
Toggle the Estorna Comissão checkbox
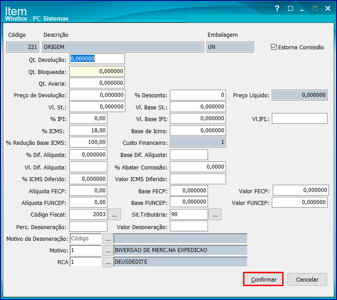tap(274, 47)
